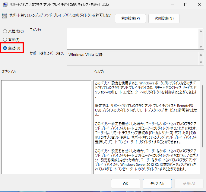This screenshot has height=192, width=206.
Task: Click the サポートされるバージョン: label
Action: [x=47, y=53]
